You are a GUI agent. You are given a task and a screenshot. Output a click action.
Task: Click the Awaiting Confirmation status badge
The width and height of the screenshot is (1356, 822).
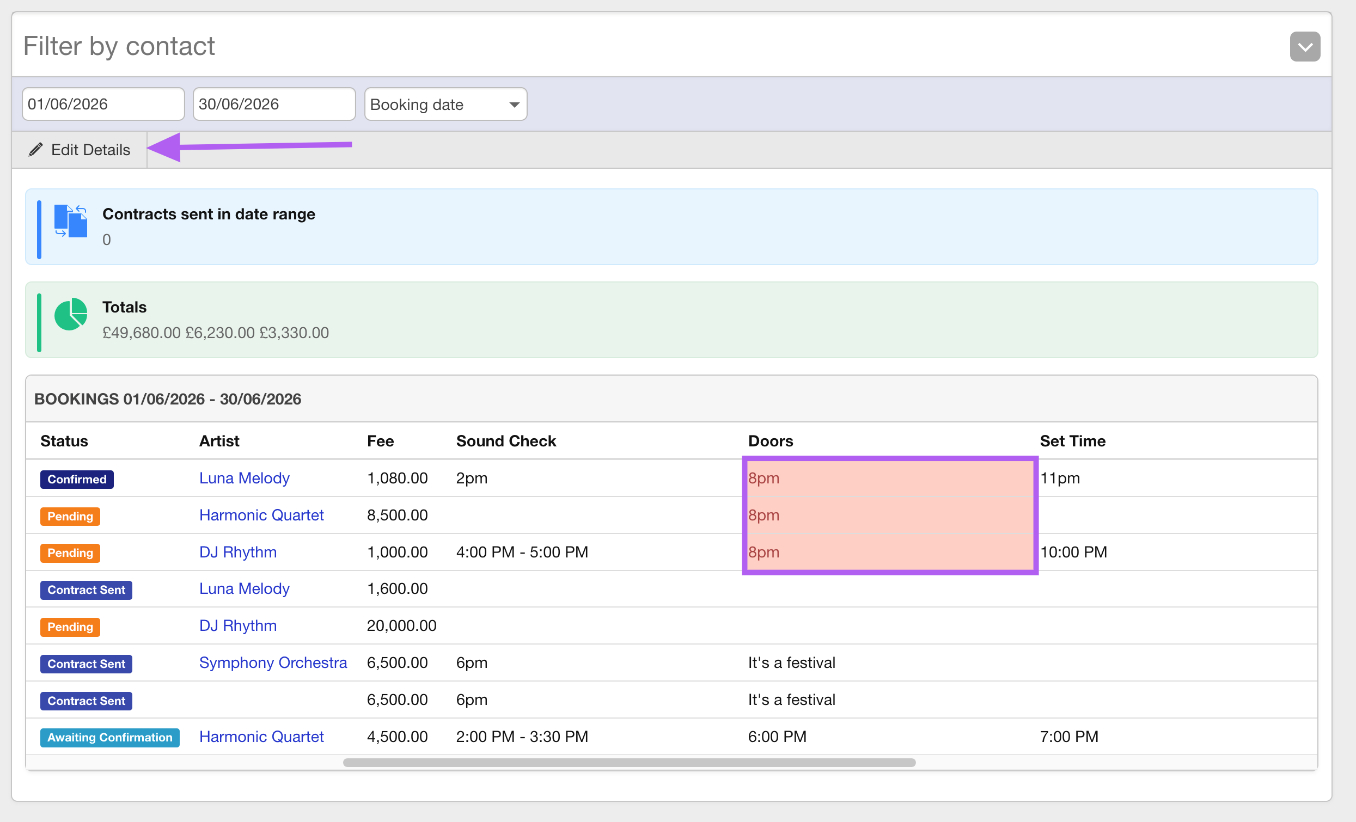point(110,737)
